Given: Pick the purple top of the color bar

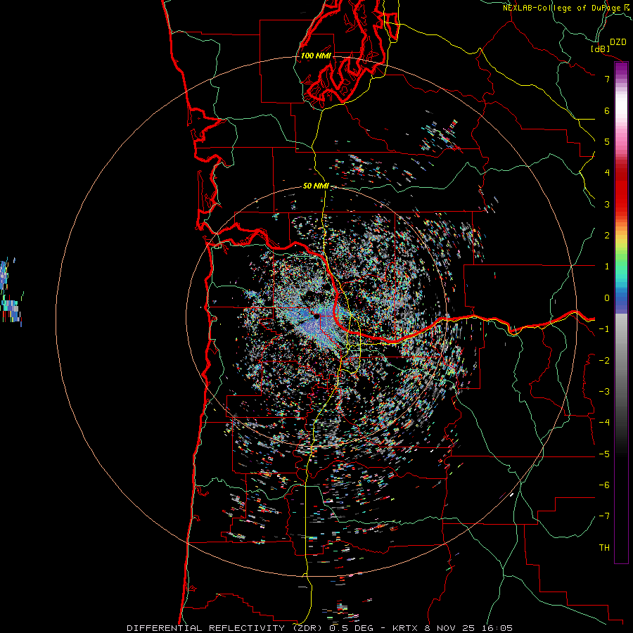Looking at the screenshot, I should pos(621,69).
